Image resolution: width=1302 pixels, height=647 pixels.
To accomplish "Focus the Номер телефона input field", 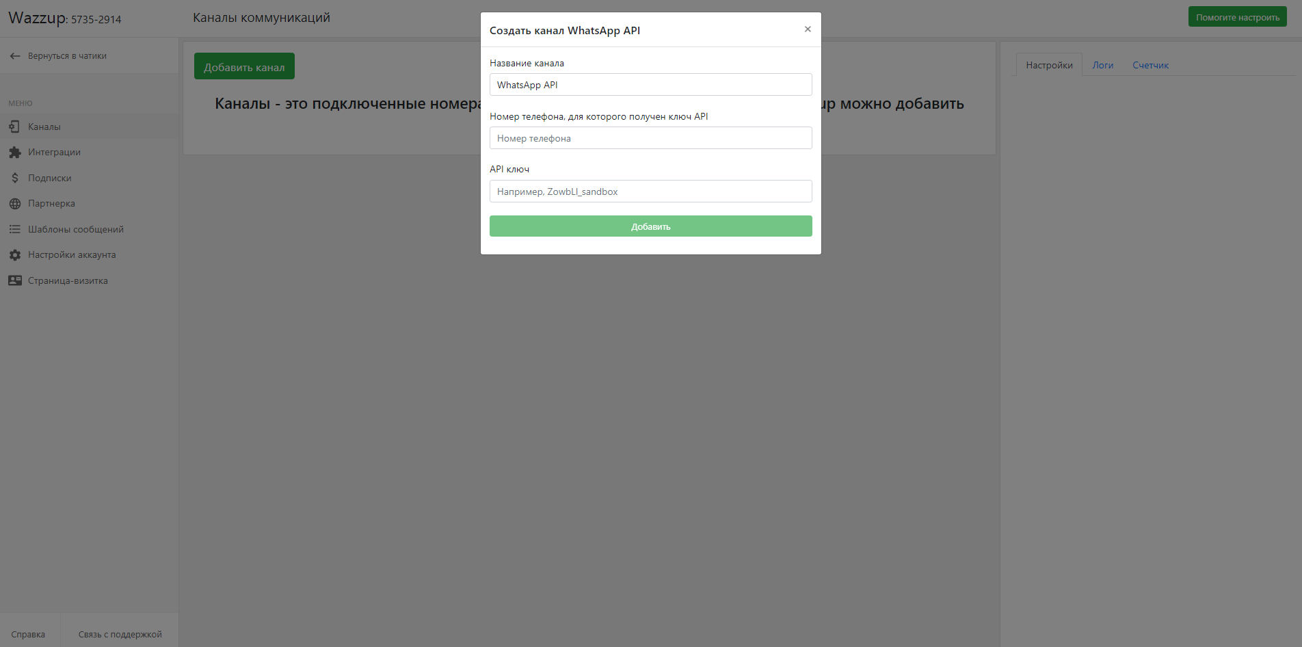I will pyautogui.click(x=651, y=138).
